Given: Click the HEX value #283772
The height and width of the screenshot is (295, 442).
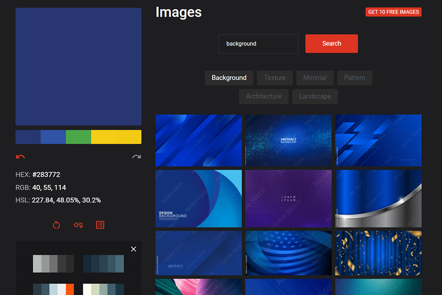Looking at the screenshot, I should (x=46, y=175).
